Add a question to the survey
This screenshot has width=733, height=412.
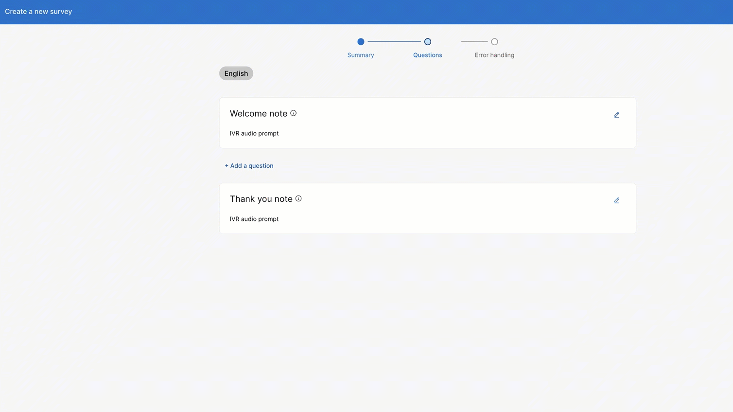pos(249,166)
